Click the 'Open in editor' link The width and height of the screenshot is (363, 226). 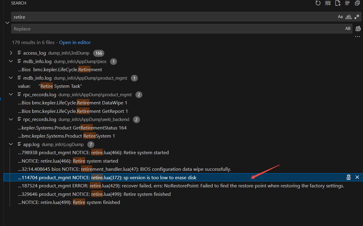tap(75, 43)
